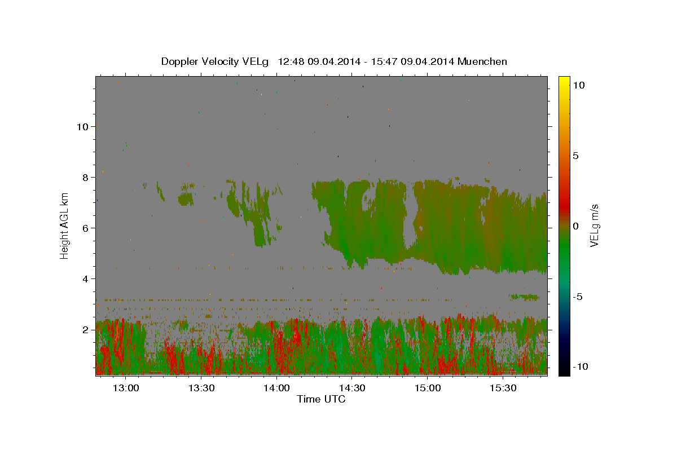Click the '13:00' time axis label
This screenshot has height=451, width=677.
pos(126,388)
